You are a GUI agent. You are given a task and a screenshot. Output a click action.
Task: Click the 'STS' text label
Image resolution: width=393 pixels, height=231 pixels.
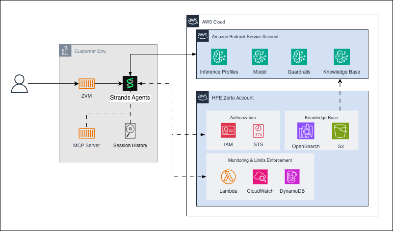pos(258,145)
